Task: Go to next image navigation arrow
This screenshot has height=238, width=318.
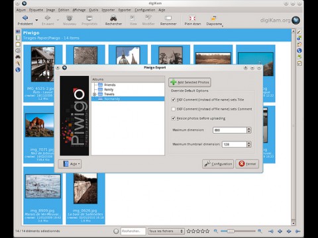Action: tap(289, 231)
